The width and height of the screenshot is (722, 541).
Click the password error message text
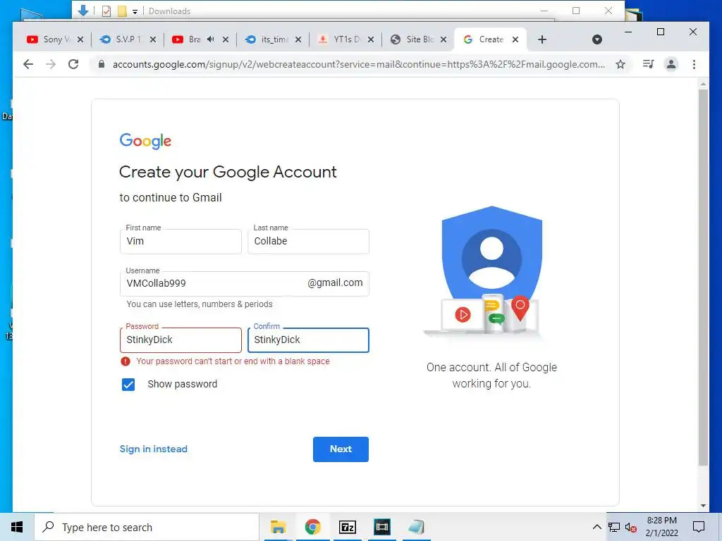(x=233, y=361)
